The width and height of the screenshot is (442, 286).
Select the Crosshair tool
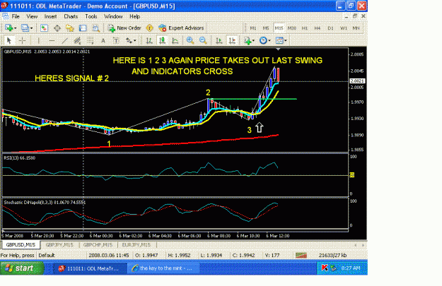pyautogui.click(x=22, y=40)
